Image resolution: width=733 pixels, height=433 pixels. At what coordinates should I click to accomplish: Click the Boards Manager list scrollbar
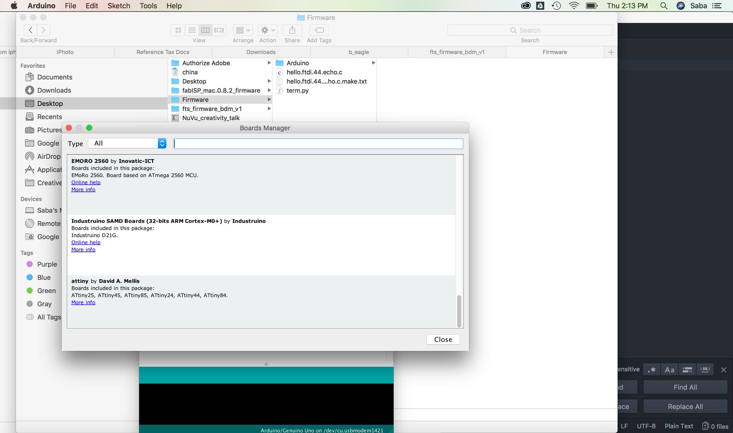(459, 311)
